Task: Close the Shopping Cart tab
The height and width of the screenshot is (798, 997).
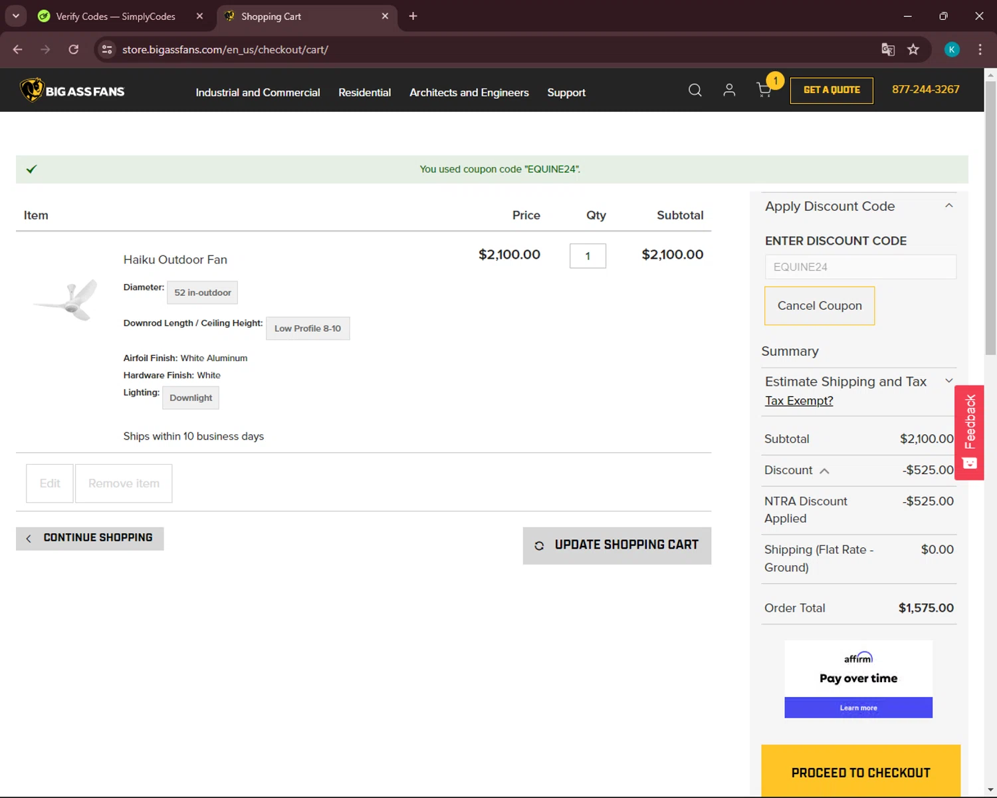Action: coord(385,16)
